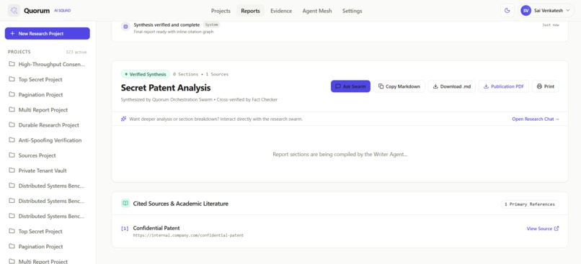Click the 323 active count
This screenshot has height=264, width=581.
(76, 52)
